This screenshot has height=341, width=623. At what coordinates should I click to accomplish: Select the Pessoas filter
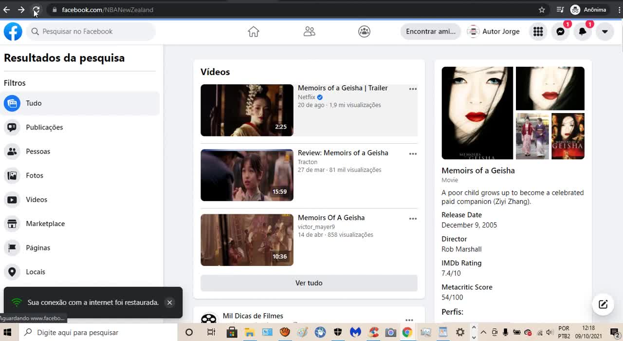pos(80,152)
